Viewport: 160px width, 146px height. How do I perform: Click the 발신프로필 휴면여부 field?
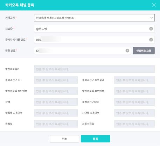click(134, 91)
